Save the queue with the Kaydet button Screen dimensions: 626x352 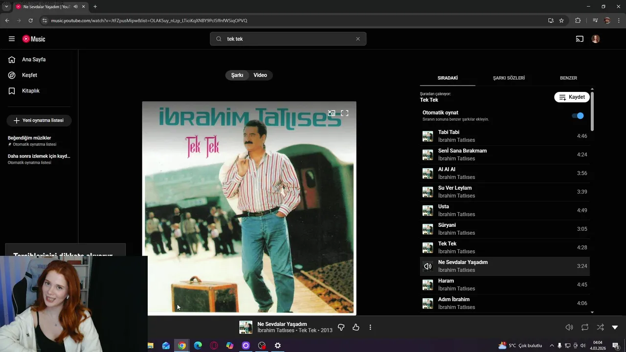pos(572,97)
